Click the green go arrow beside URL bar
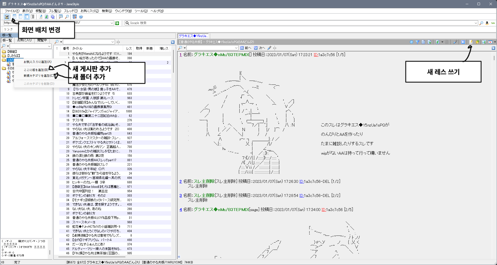Screen dimensions: 497x265 tap(117, 23)
